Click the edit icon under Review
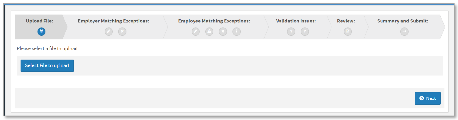 click(x=348, y=32)
